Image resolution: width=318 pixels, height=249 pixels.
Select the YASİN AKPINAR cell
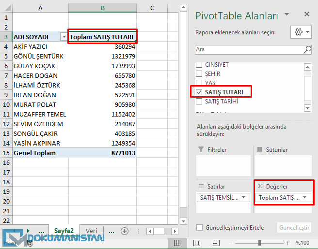click(x=40, y=143)
